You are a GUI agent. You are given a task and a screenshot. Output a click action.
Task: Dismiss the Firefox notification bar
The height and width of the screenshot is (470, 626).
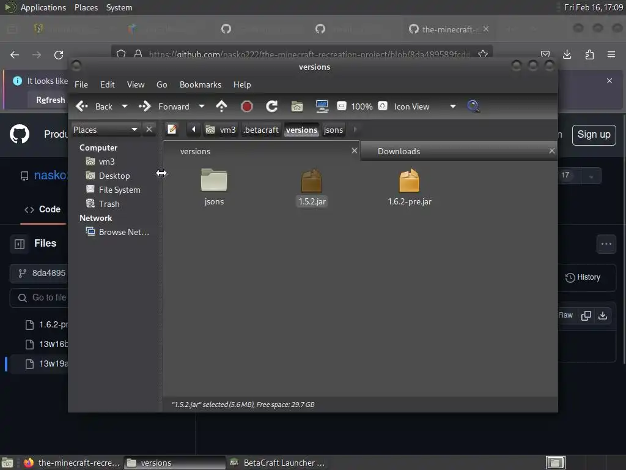click(x=609, y=81)
